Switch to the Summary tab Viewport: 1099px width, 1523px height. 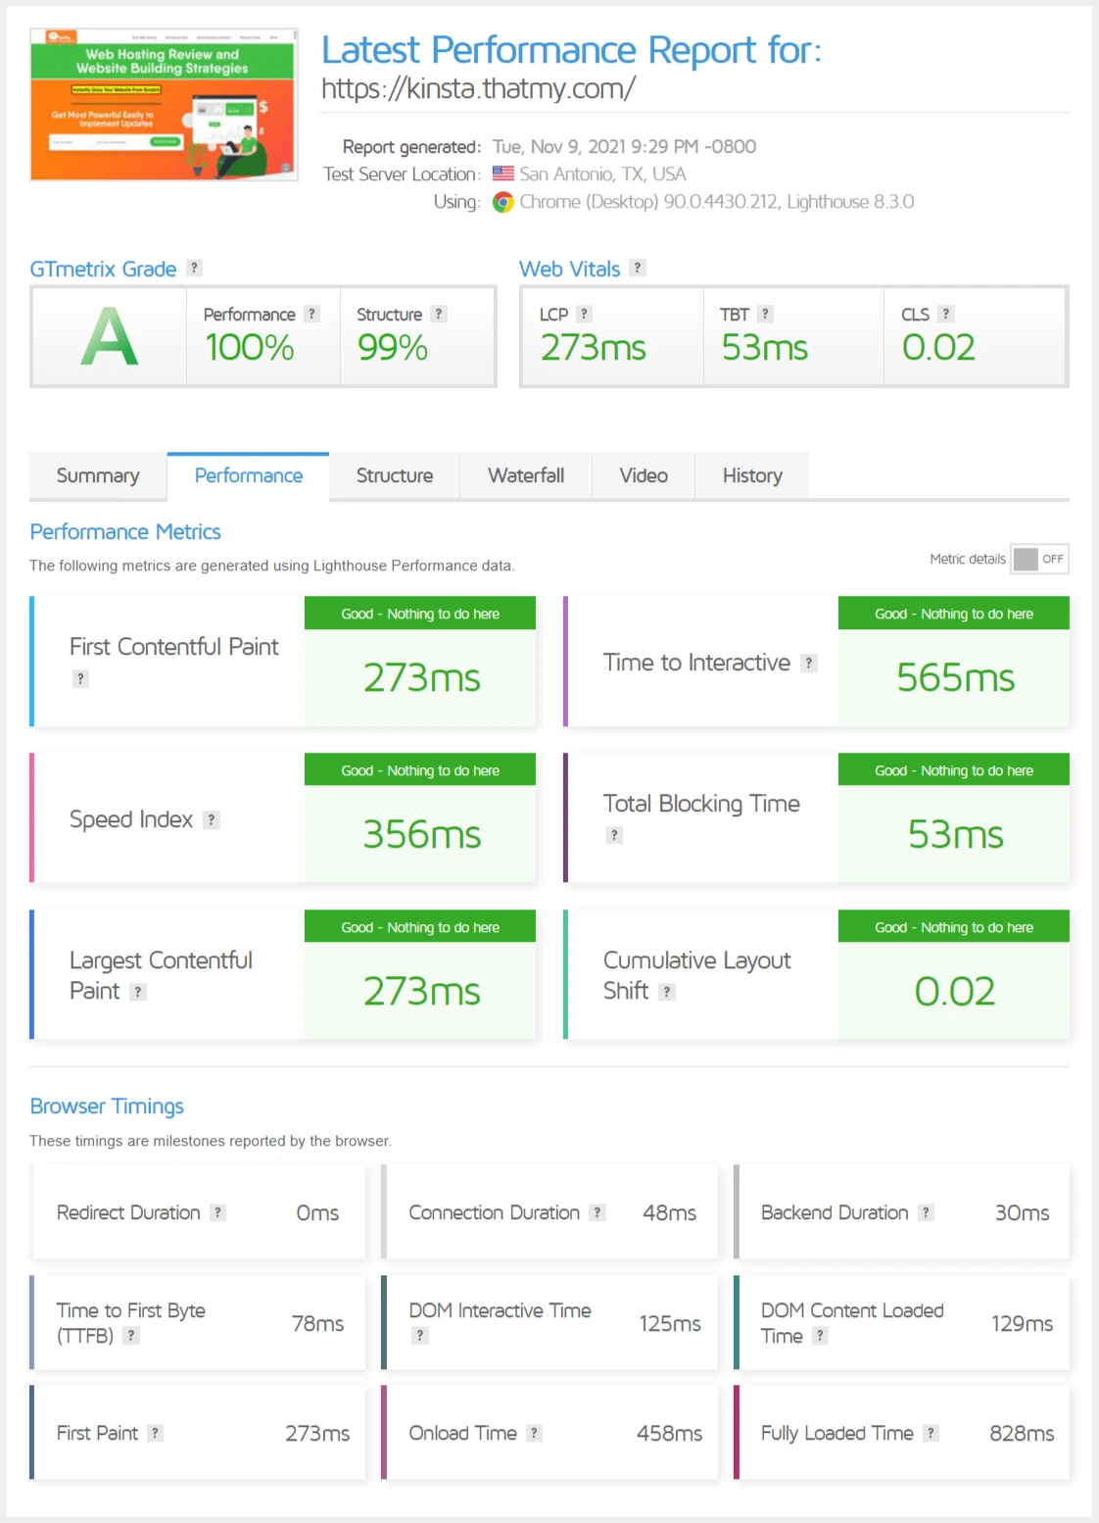point(97,475)
